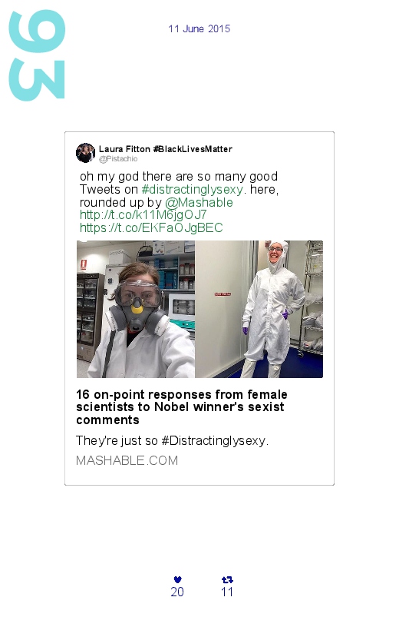Follow the http://t.co/k11M6jgOJ7 link
Viewport: 399px width, 617px height.
[143, 215]
